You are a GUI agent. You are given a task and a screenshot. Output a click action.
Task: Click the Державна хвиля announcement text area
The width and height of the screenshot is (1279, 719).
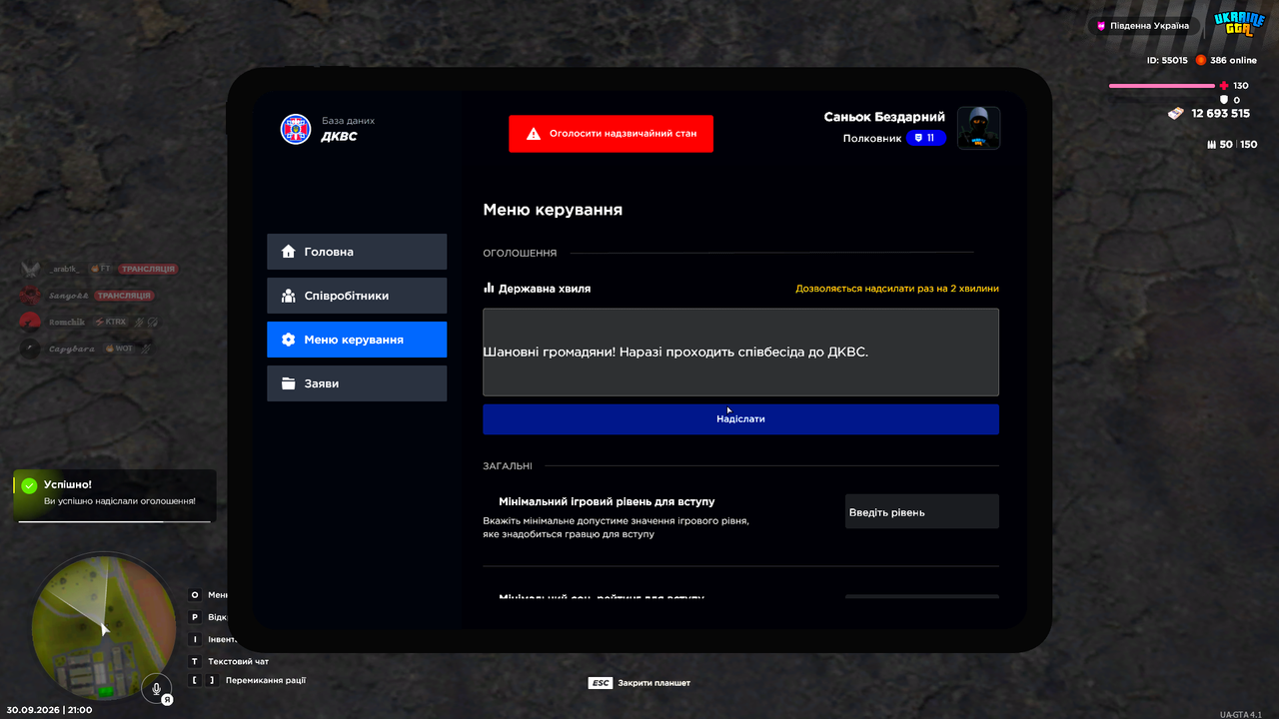coord(740,352)
